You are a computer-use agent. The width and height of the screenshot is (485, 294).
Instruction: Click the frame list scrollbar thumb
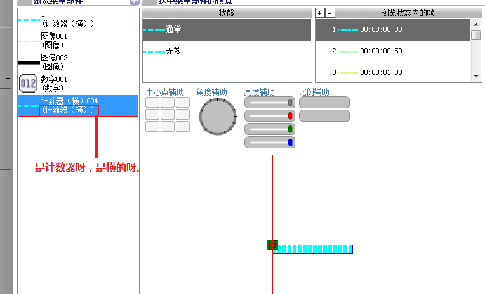pyautogui.click(x=476, y=35)
